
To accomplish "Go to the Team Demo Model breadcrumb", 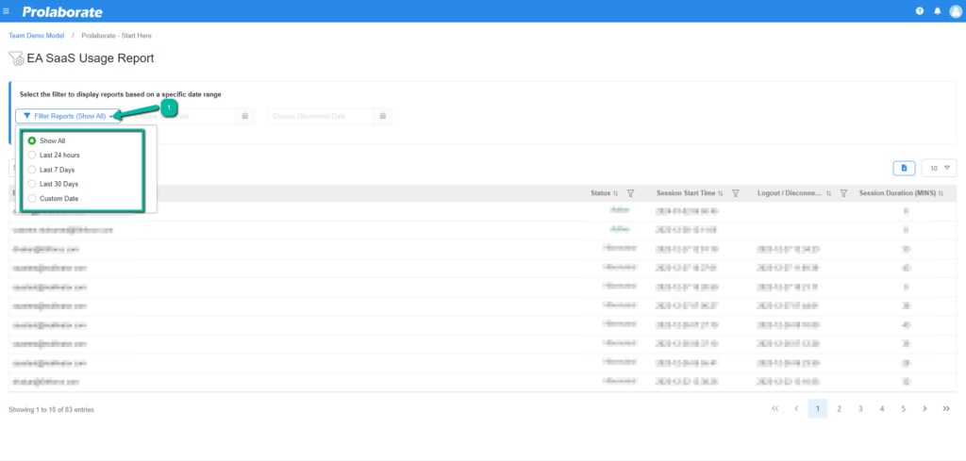I will pyautogui.click(x=37, y=36).
